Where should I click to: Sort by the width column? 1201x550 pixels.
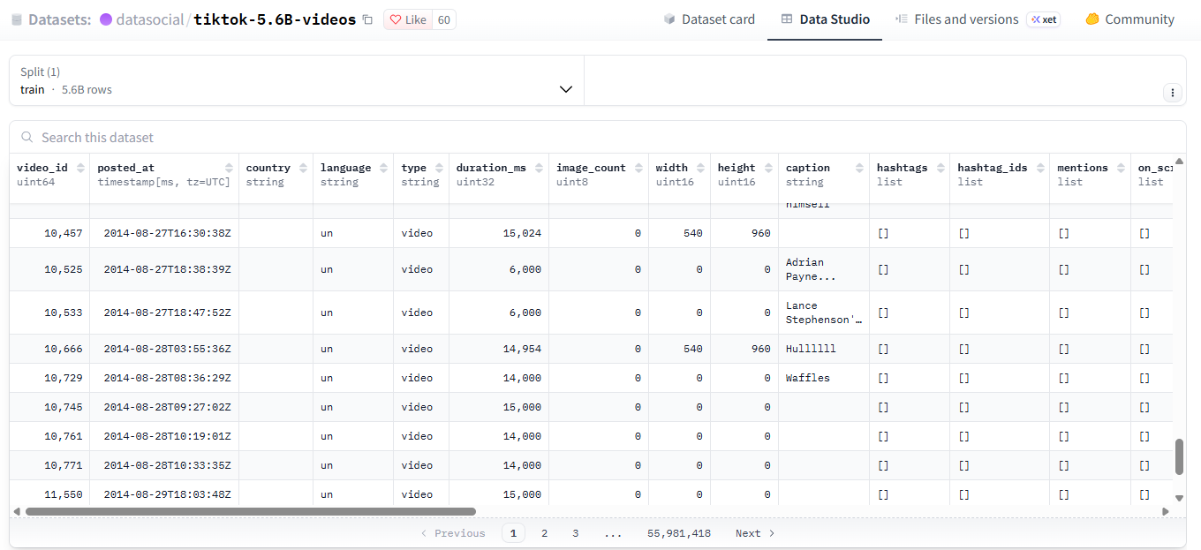click(700, 168)
